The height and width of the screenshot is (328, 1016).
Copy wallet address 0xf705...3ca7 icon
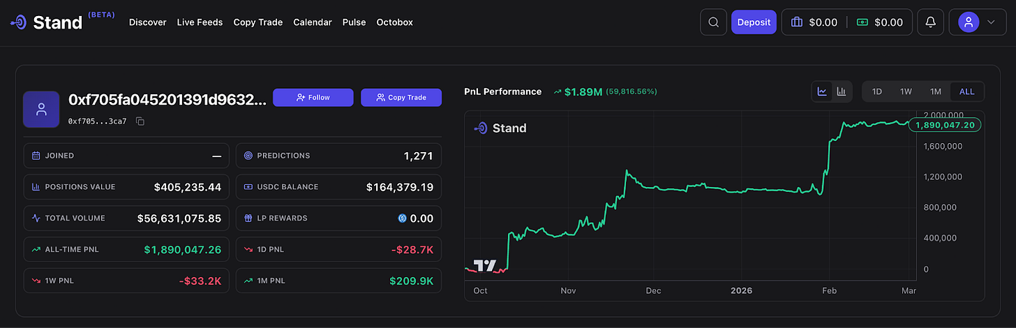click(140, 121)
